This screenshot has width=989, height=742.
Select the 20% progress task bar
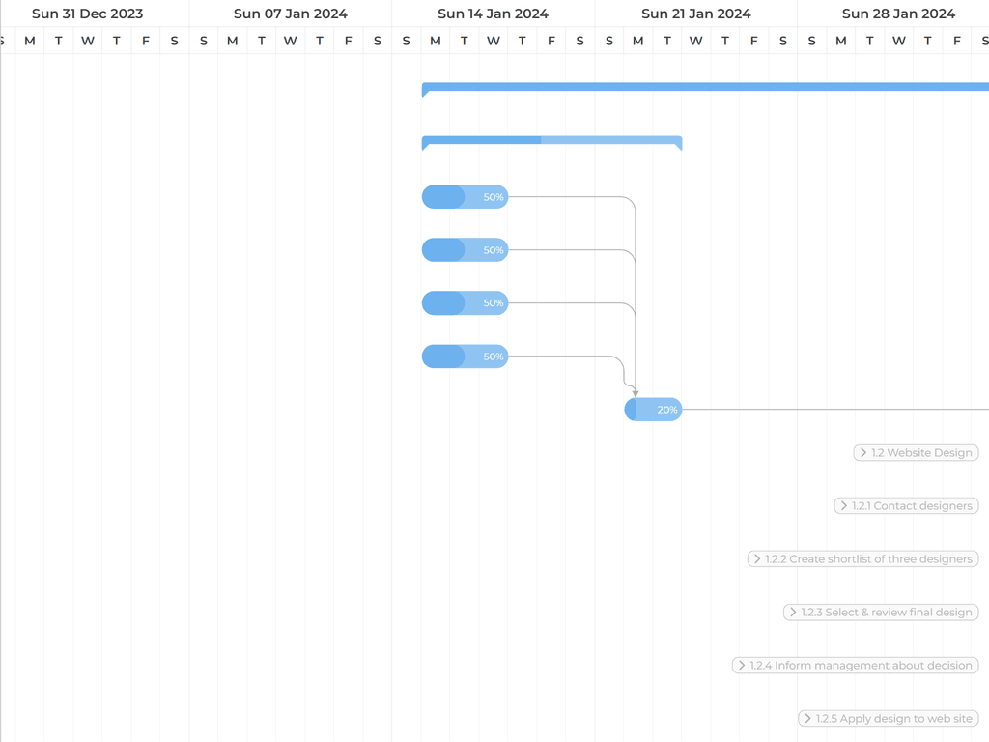[654, 410]
